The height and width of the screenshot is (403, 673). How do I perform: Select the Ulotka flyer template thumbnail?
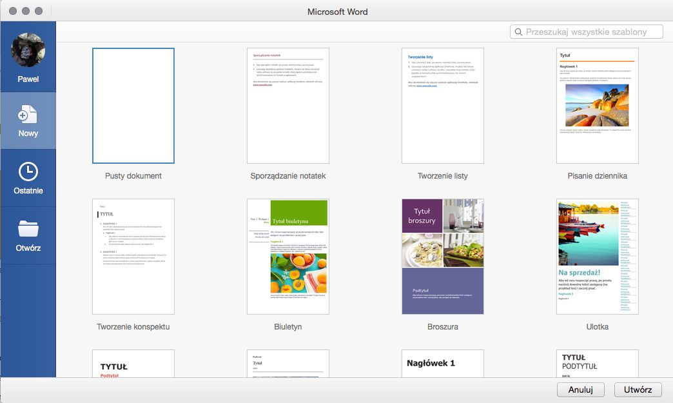[x=598, y=257]
